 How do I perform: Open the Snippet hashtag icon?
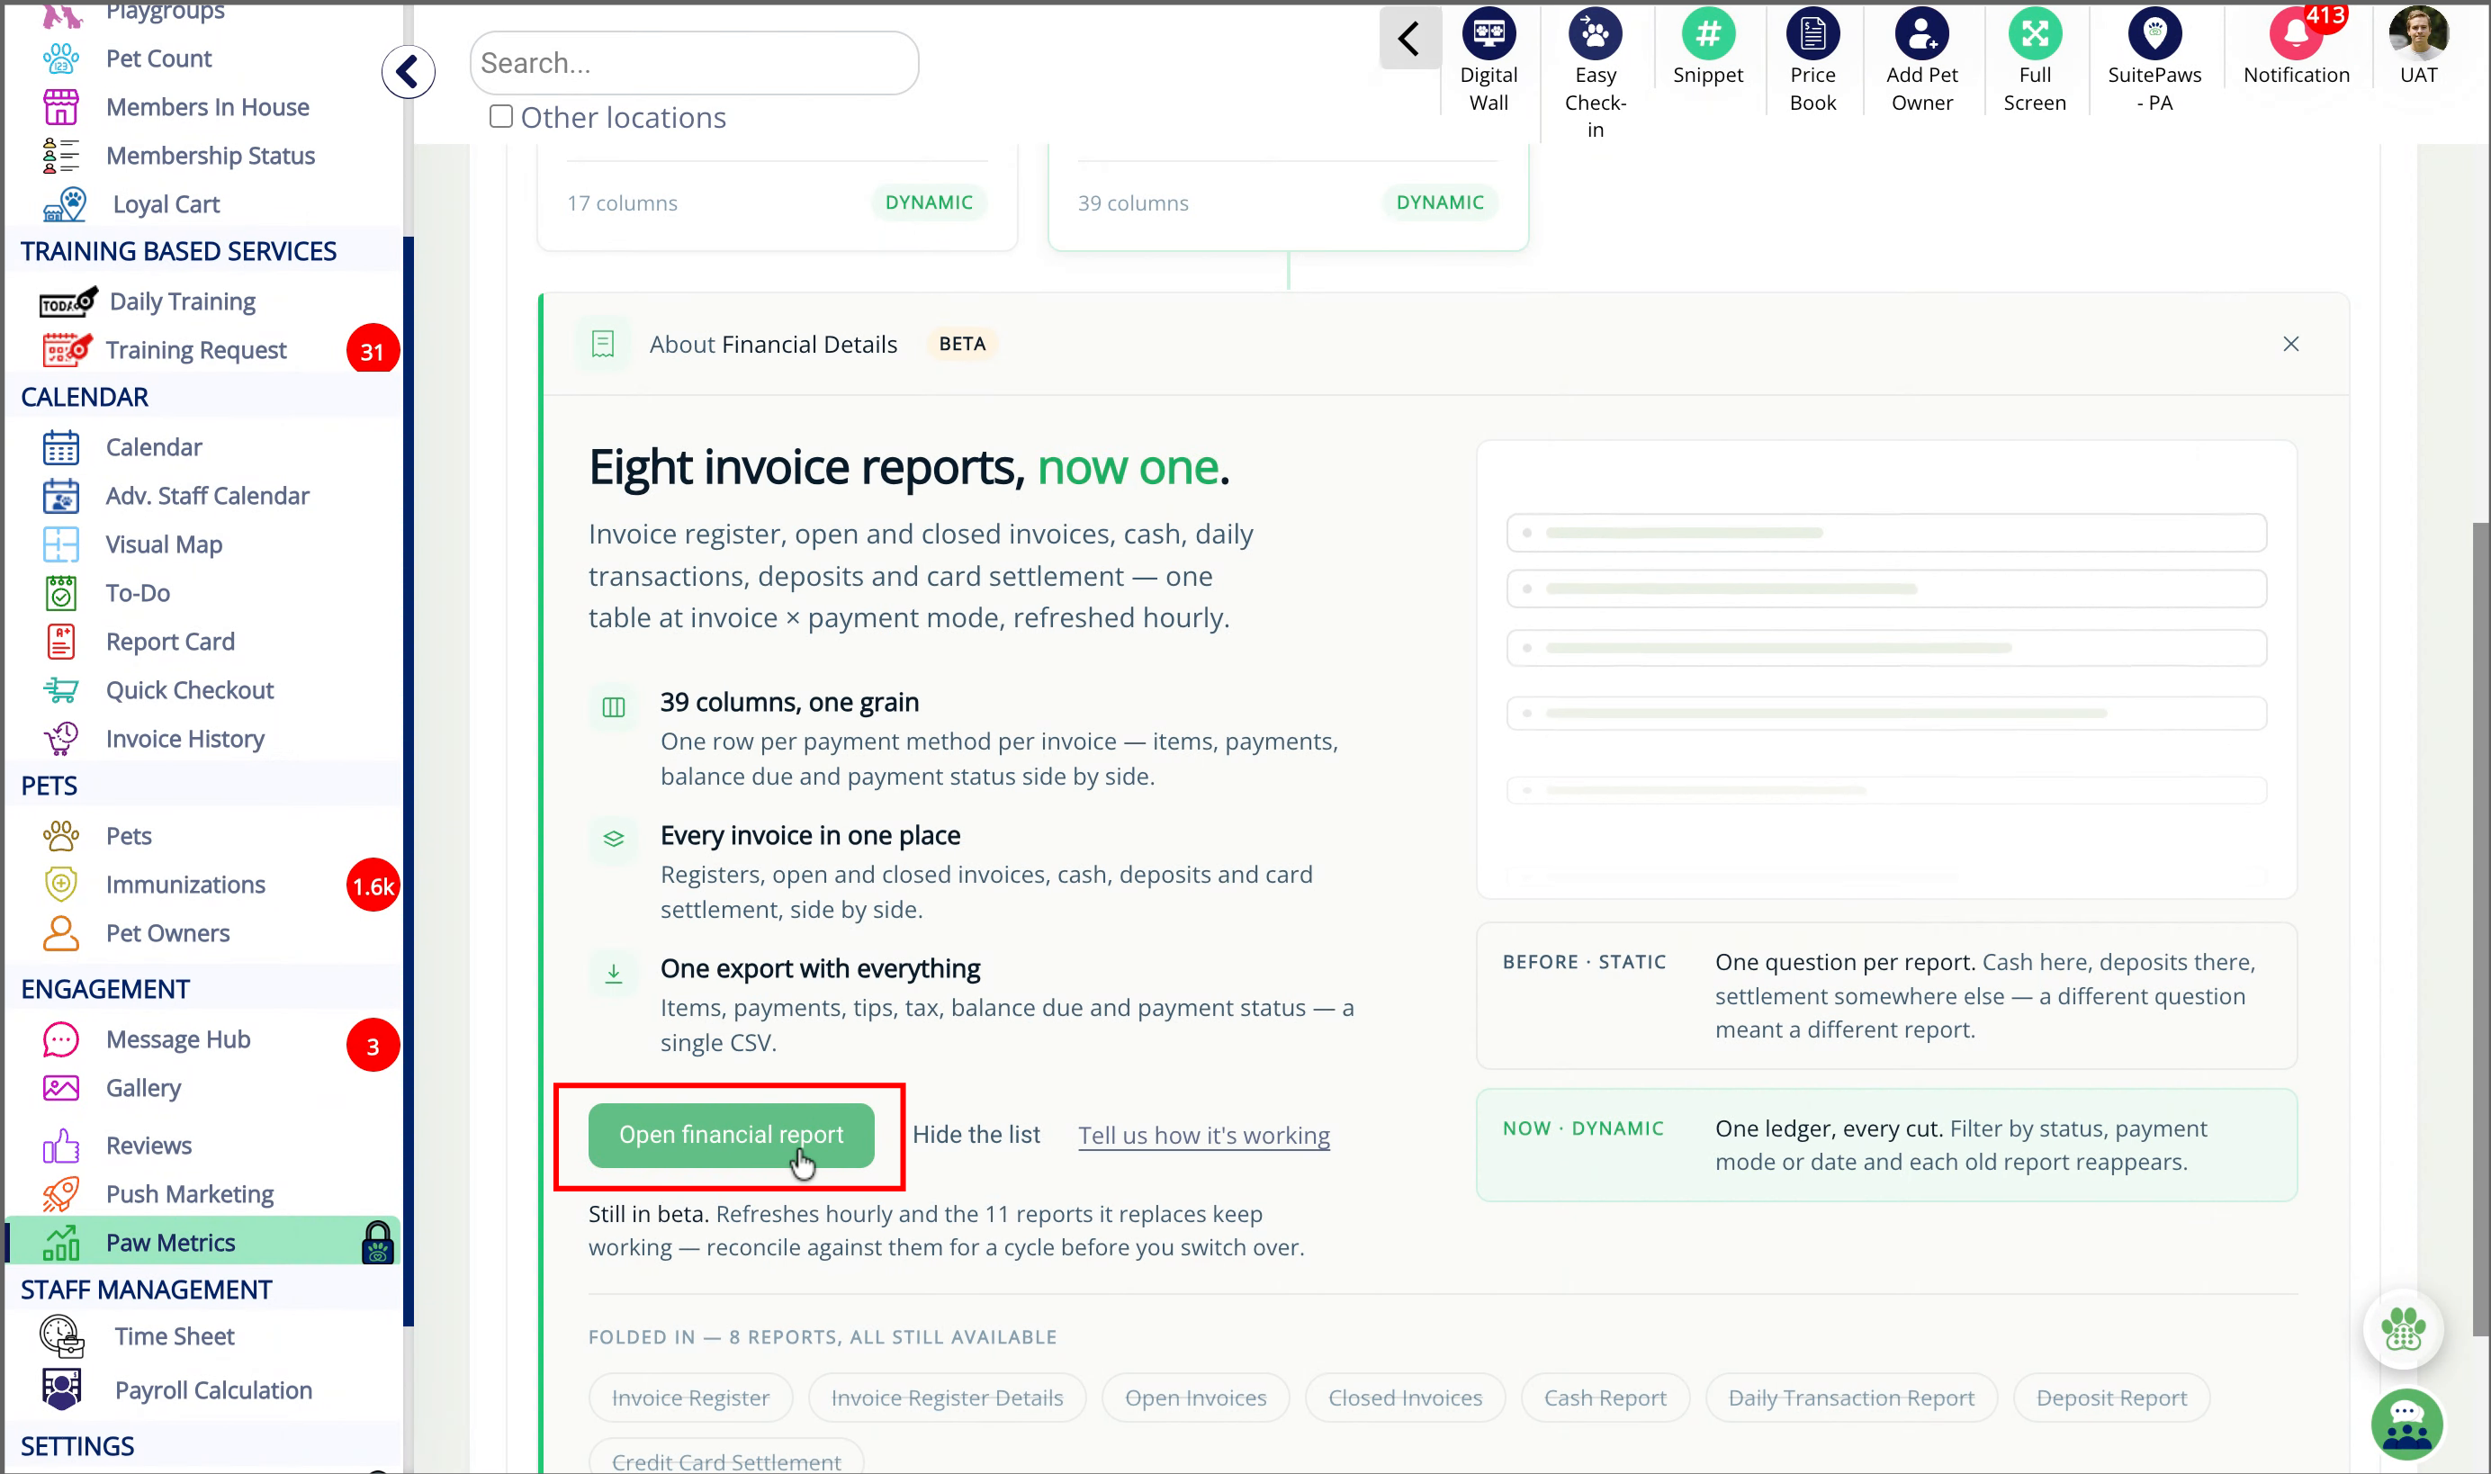pos(1707,34)
